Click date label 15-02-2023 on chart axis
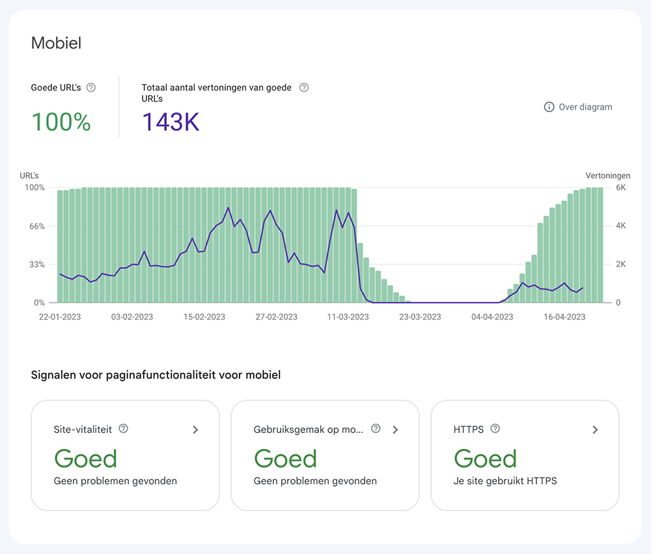The width and height of the screenshot is (651, 554). (204, 317)
